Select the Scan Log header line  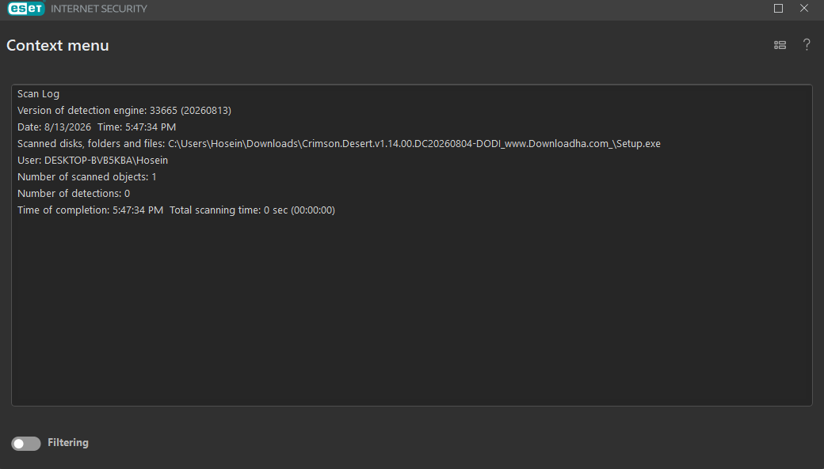click(x=38, y=94)
